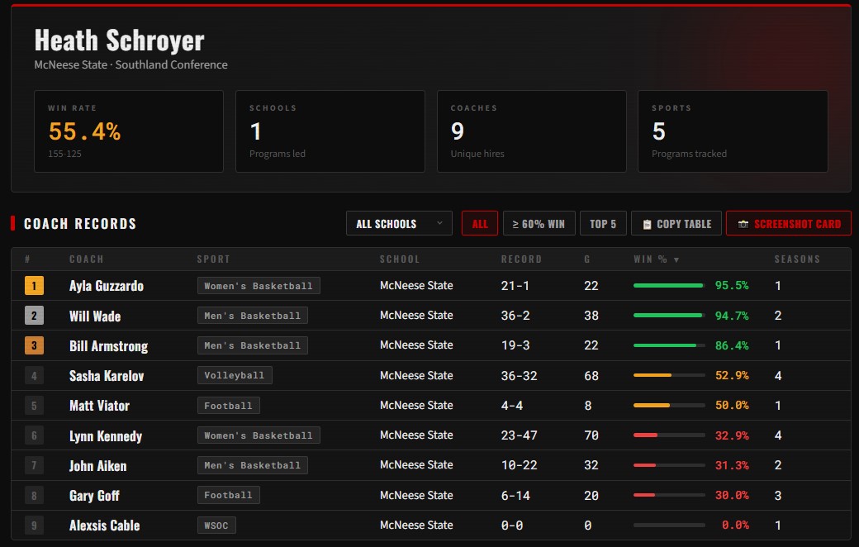Click Will Wade's Men's Basketball tag

pyautogui.click(x=252, y=316)
